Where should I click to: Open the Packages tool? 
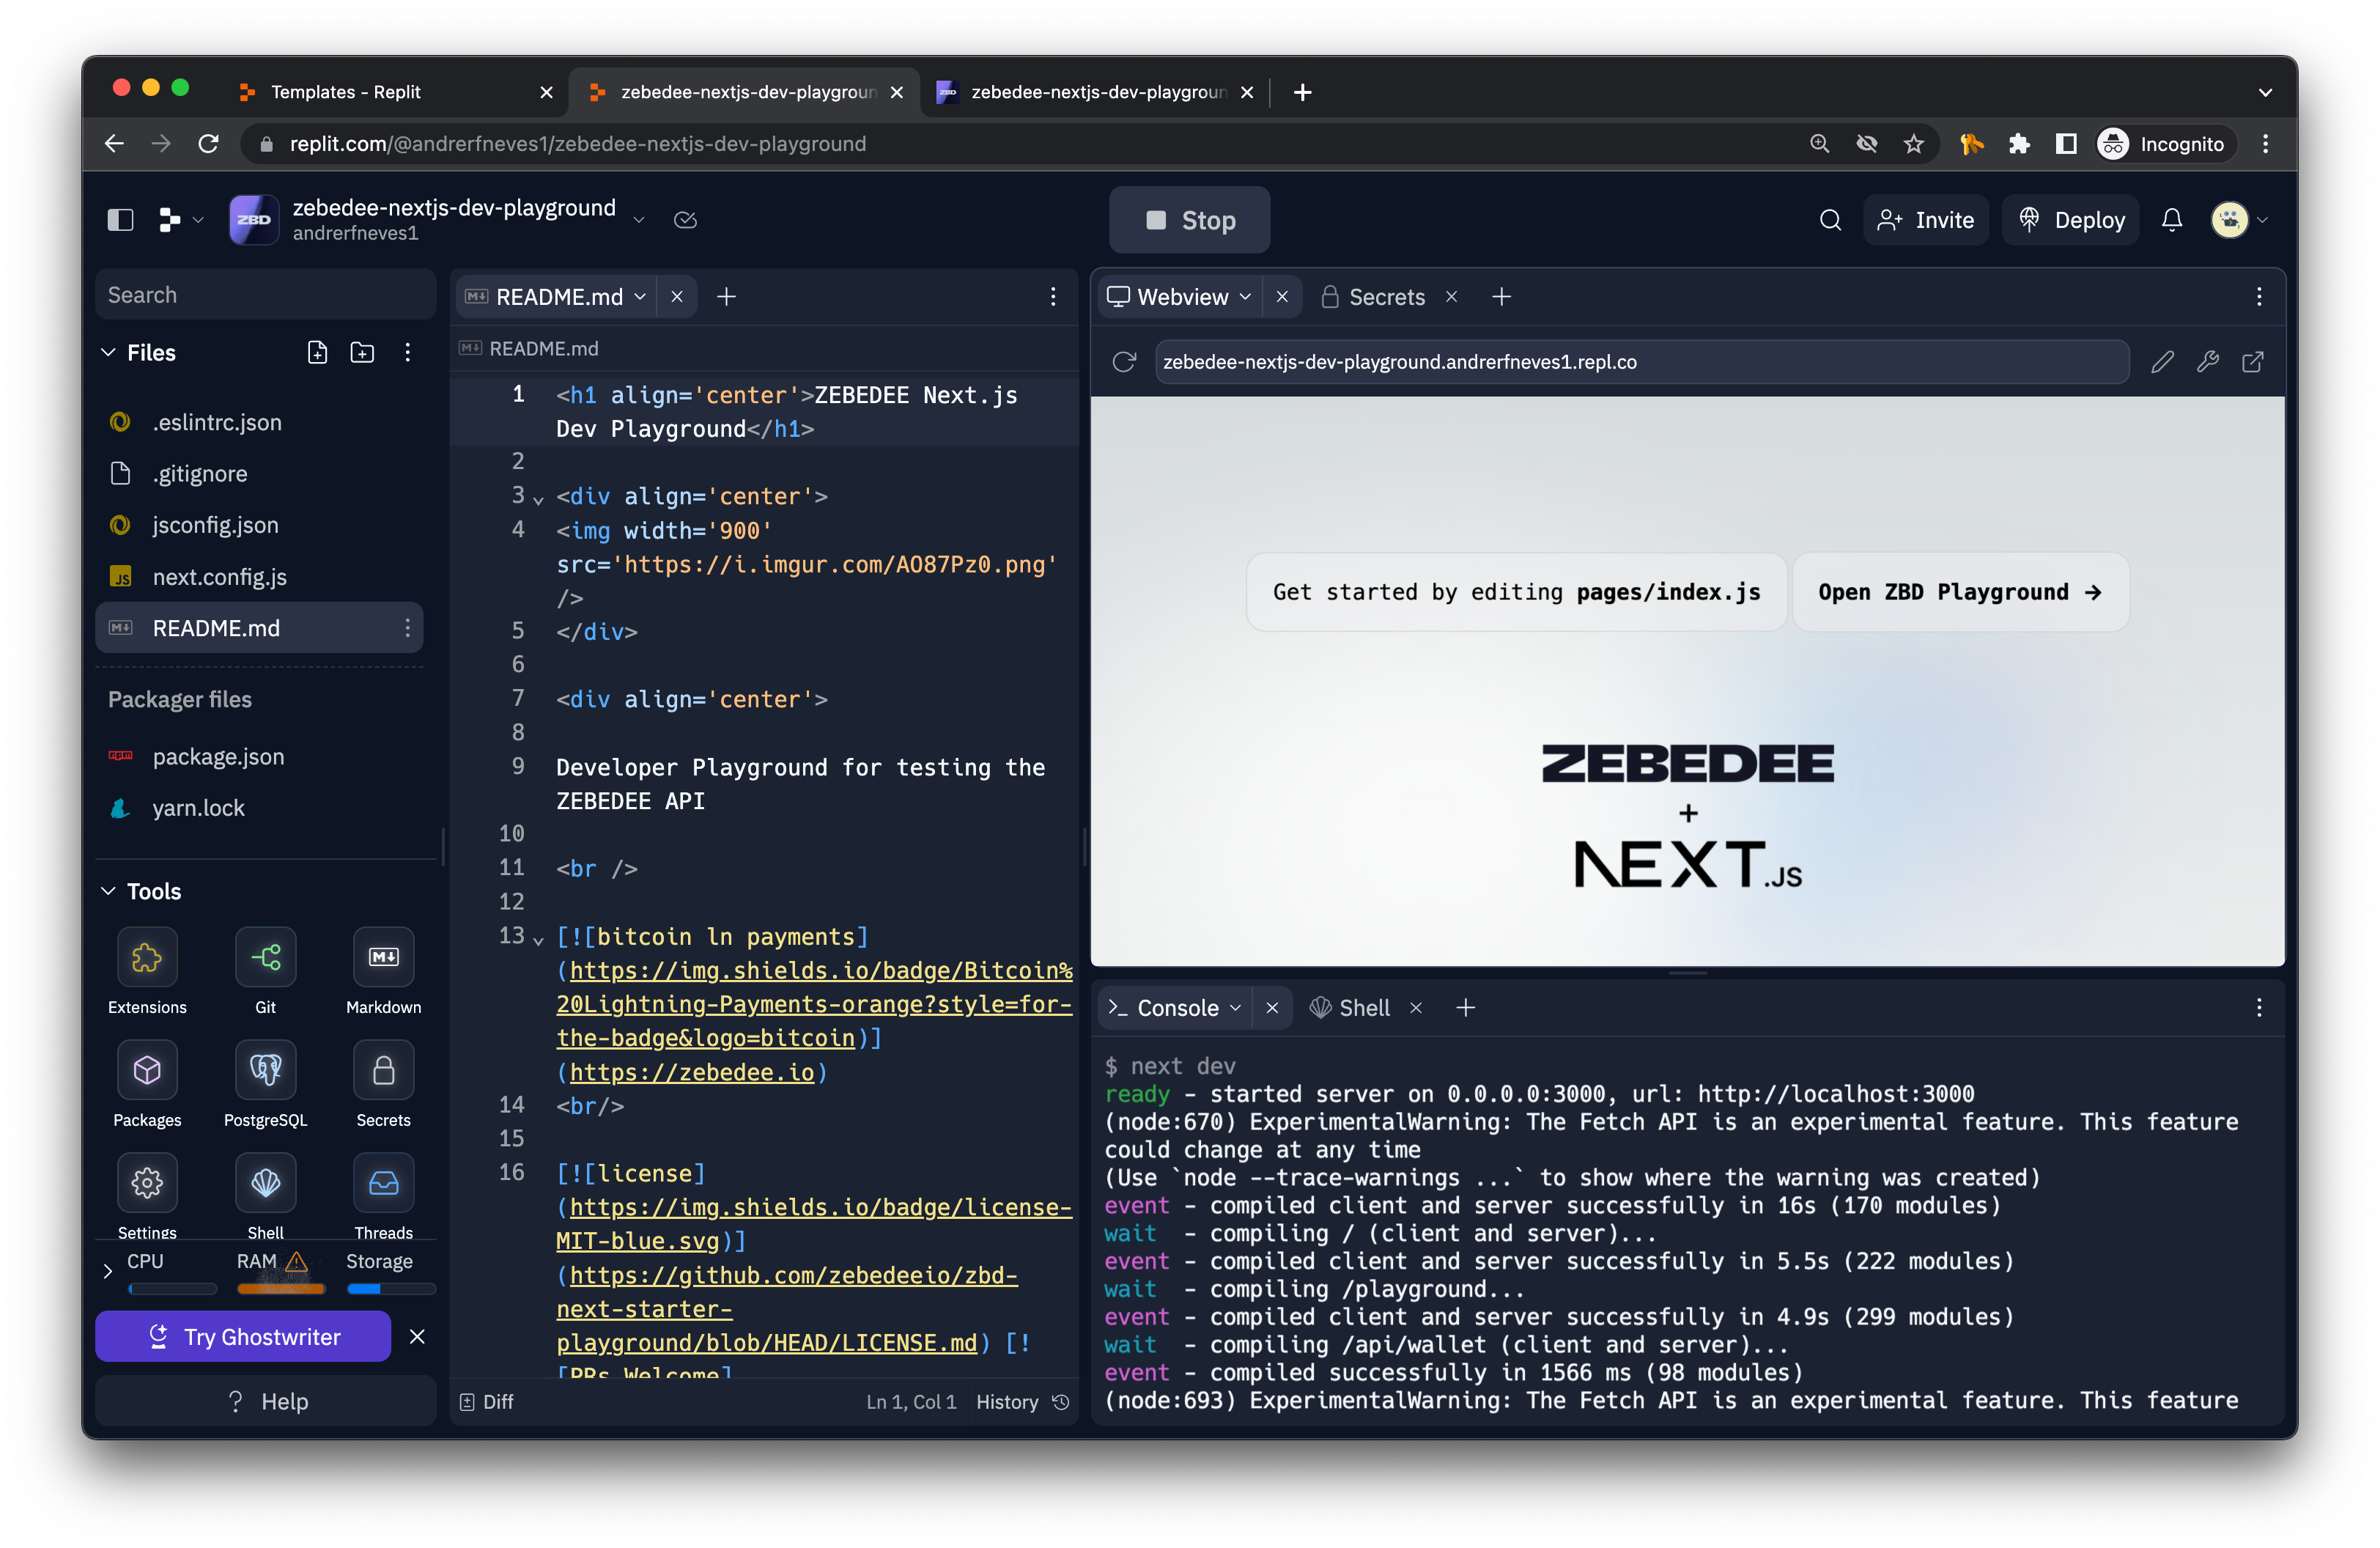click(x=147, y=1070)
